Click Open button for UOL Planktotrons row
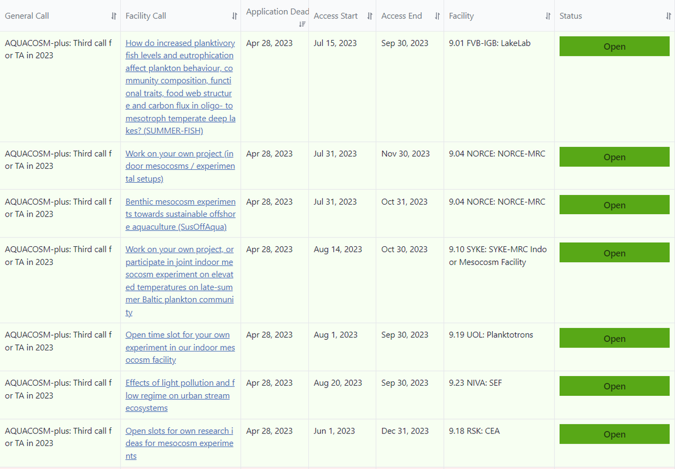675x469 pixels. (x=614, y=339)
